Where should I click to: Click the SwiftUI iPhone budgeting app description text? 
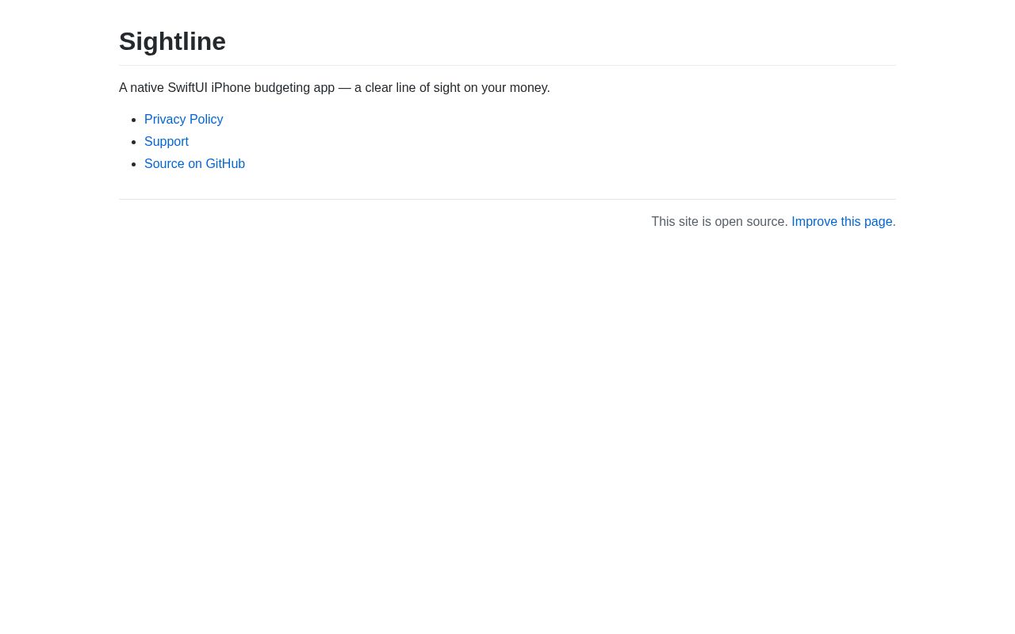tap(335, 88)
